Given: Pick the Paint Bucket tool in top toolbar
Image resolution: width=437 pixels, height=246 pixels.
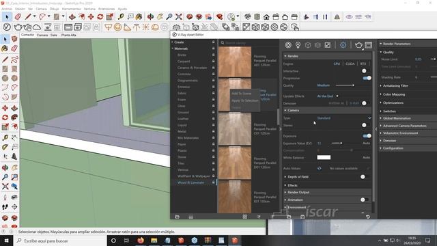Looking at the screenshot, I should (x=139, y=16).
